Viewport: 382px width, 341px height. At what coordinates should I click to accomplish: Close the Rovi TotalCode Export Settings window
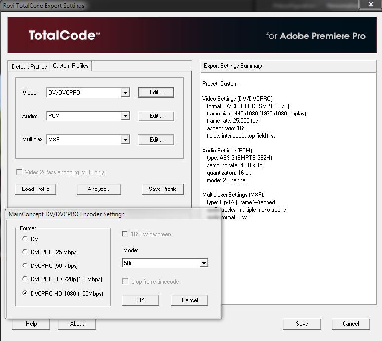[x=371, y=4]
